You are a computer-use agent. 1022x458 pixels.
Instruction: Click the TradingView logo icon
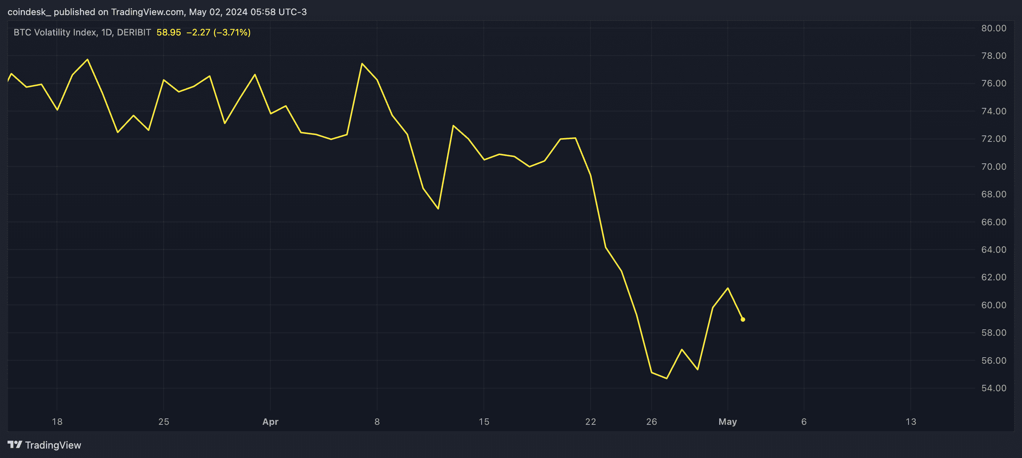[15, 444]
